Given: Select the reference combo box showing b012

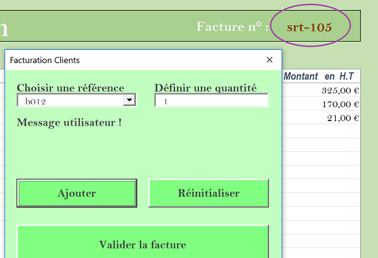Looking at the screenshot, I should (69, 100).
